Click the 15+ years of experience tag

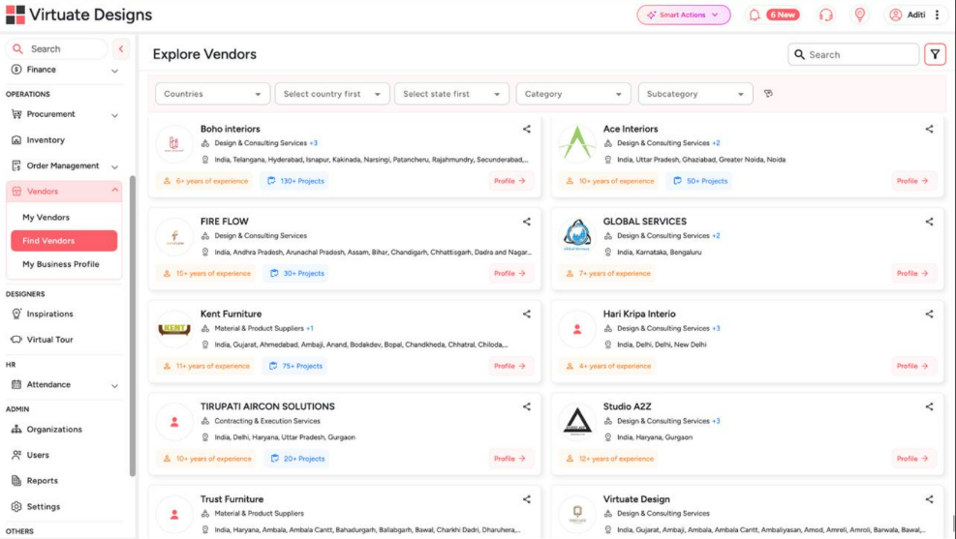pyautogui.click(x=207, y=274)
